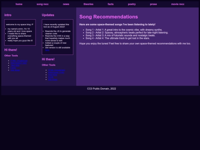
Task: Click 'Other Tools' heading in intro column
Action: pos(11,56)
